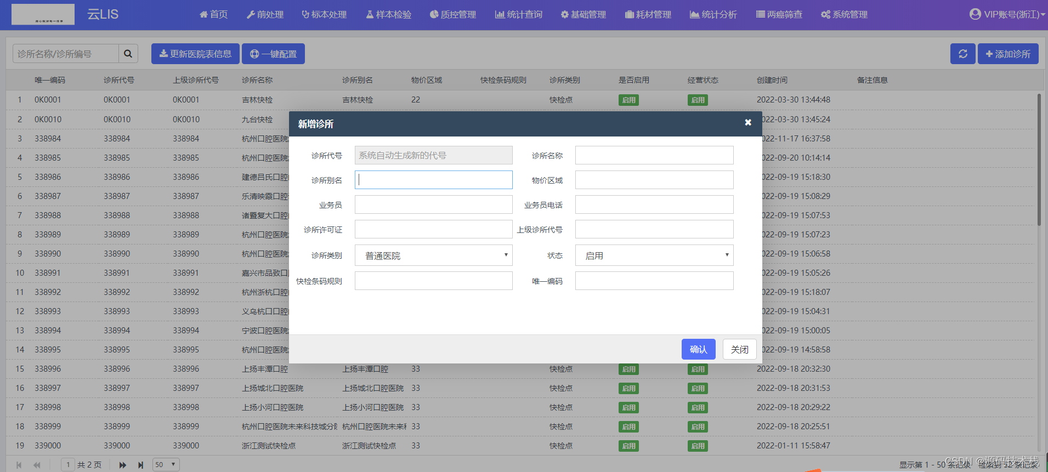Viewport: 1048px width, 472px height.
Task: Open 两癌筛查 menu
Action: point(779,14)
